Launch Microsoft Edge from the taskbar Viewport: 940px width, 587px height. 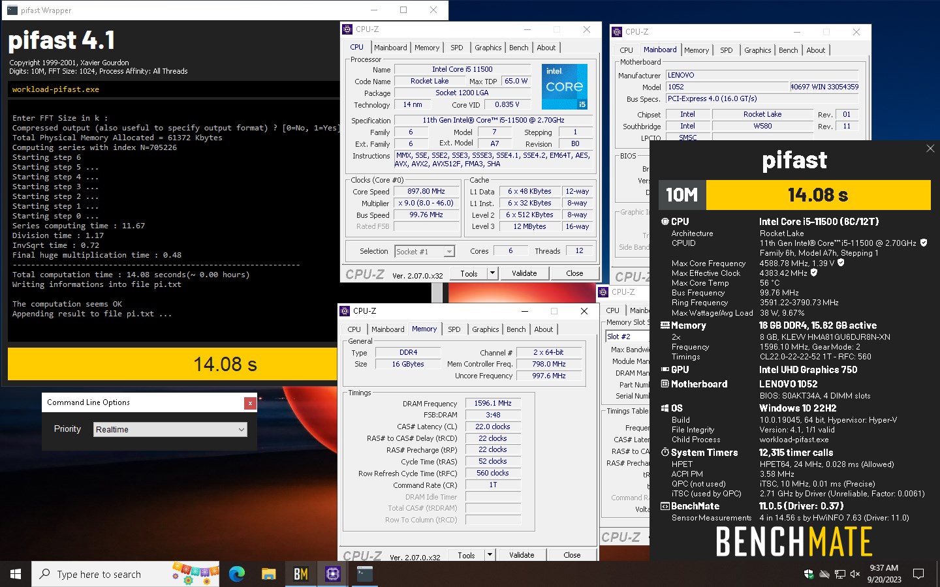[237, 574]
